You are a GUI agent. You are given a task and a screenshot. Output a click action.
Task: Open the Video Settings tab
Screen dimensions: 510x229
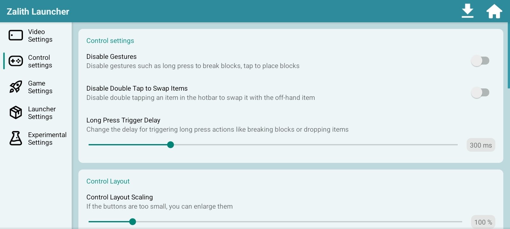coord(40,36)
